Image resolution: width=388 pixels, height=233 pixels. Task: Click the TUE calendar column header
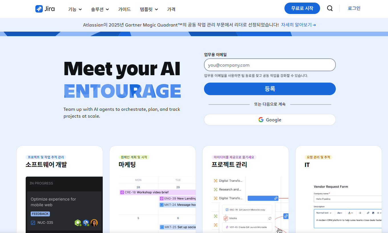click(x=178, y=180)
